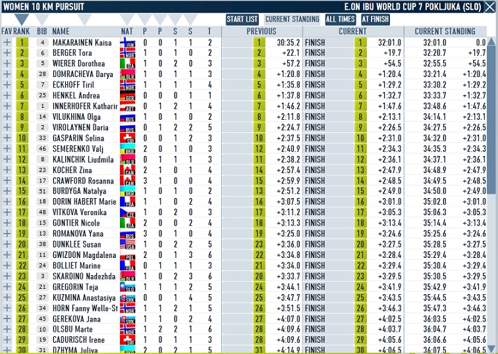Open the START LIST tab
Screen dimensions: 498x354
242,19
